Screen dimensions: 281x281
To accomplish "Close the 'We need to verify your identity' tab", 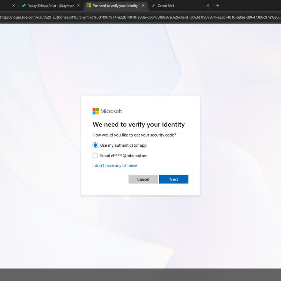I will [143, 5].
